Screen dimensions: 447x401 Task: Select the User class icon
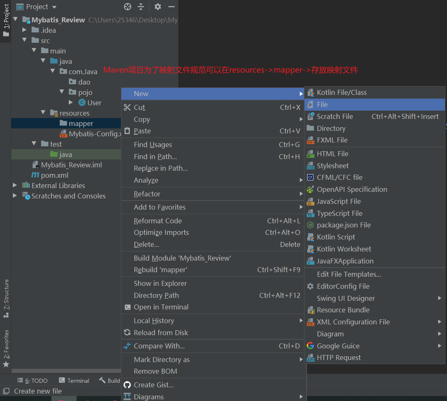coord(82,102)
